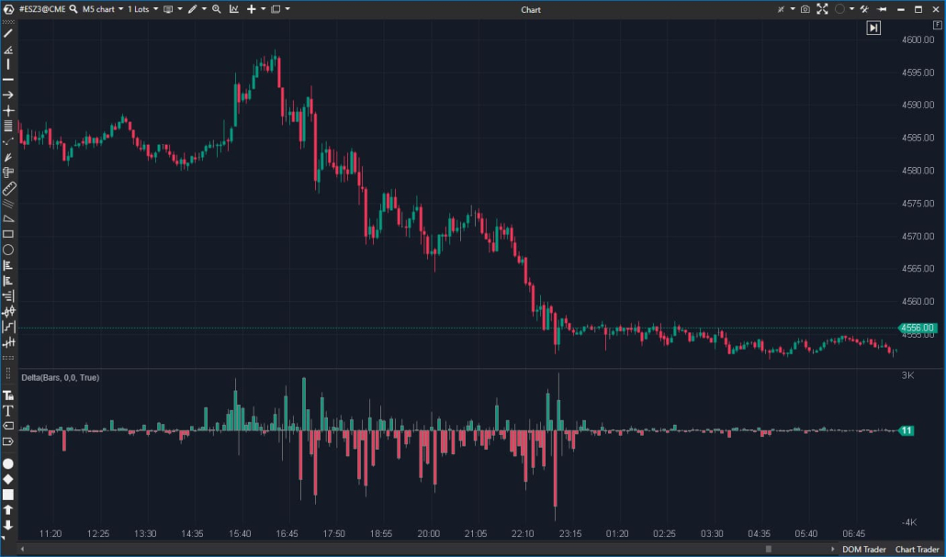Pick the ellipse drawing tool
Viewport: 946px width, 557px height.
pyautogui.click(x=8, y=250)
